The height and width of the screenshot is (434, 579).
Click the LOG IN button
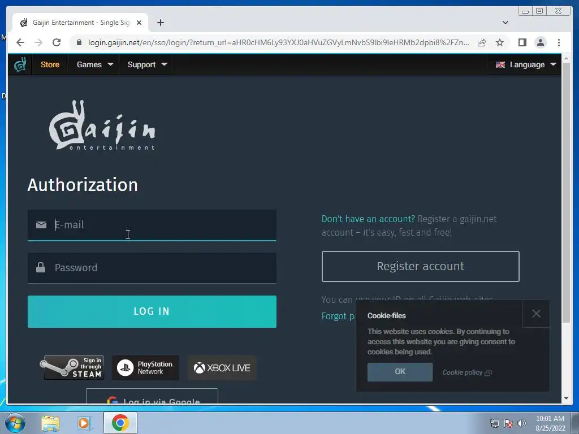(152, 311)
